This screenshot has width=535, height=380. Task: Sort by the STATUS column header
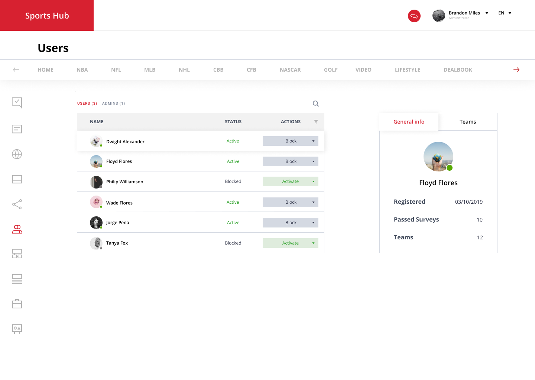pos(233,122)
